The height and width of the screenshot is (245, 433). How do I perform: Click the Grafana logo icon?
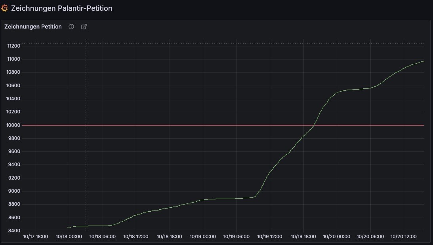pyautogui.click(x=5, y=8)
